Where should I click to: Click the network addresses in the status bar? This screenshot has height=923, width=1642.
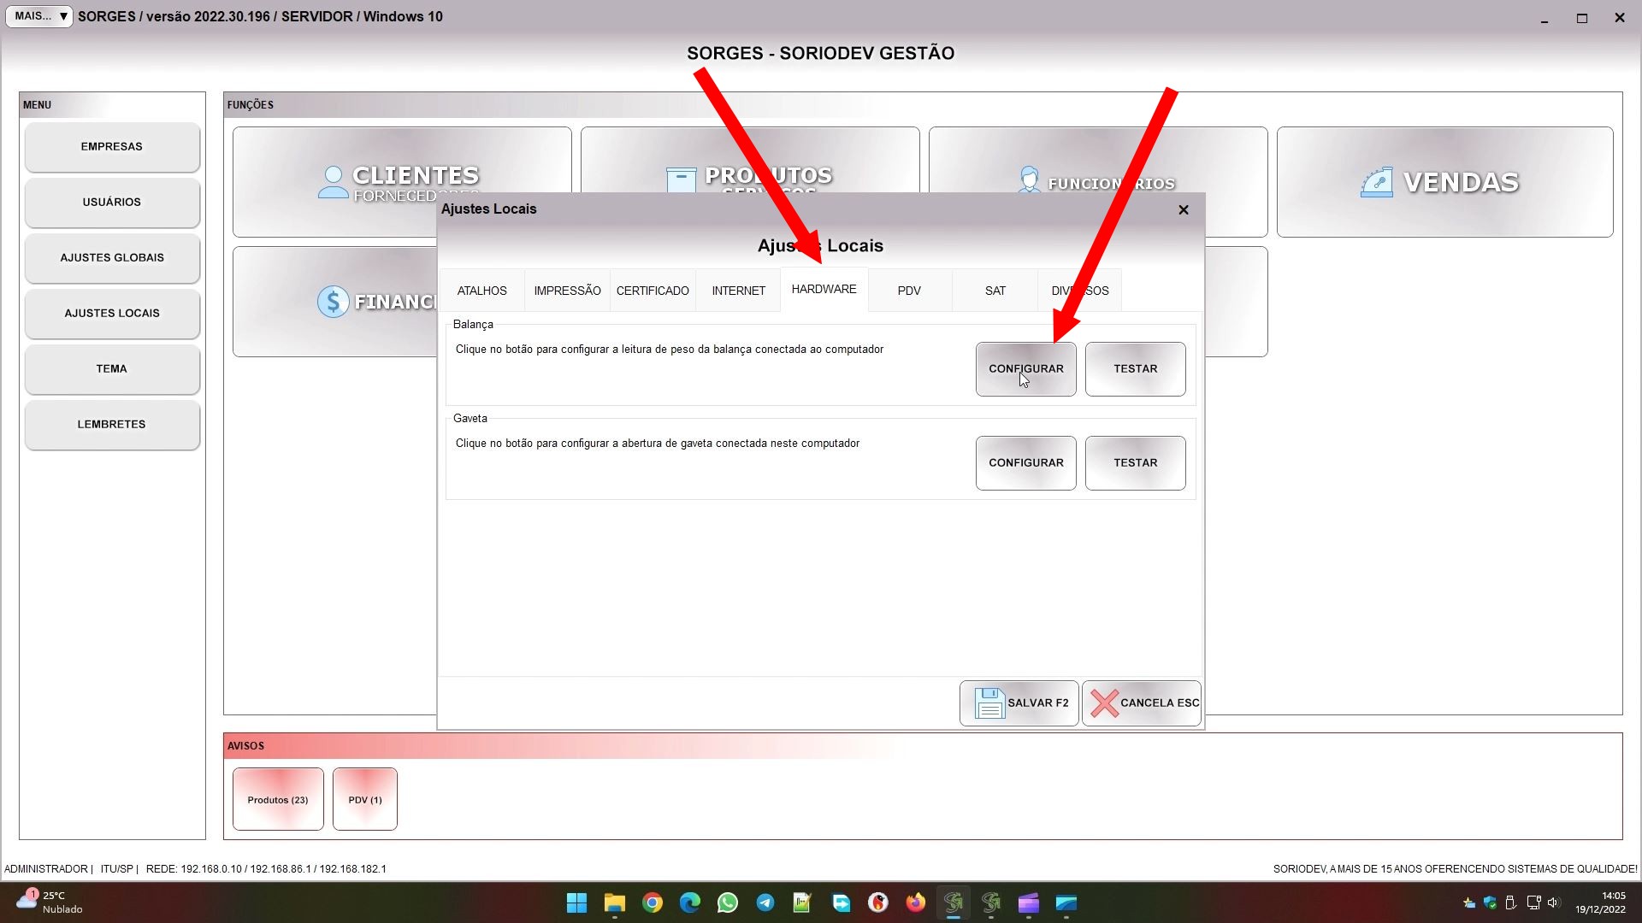[x=266, y=869]
